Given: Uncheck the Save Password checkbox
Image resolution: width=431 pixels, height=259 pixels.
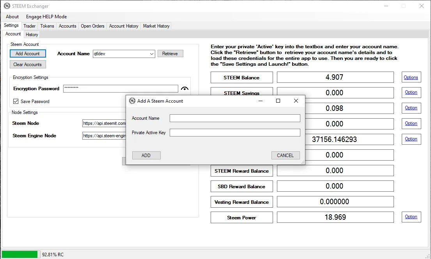Looking at the screenshot, I should (16, 101).
